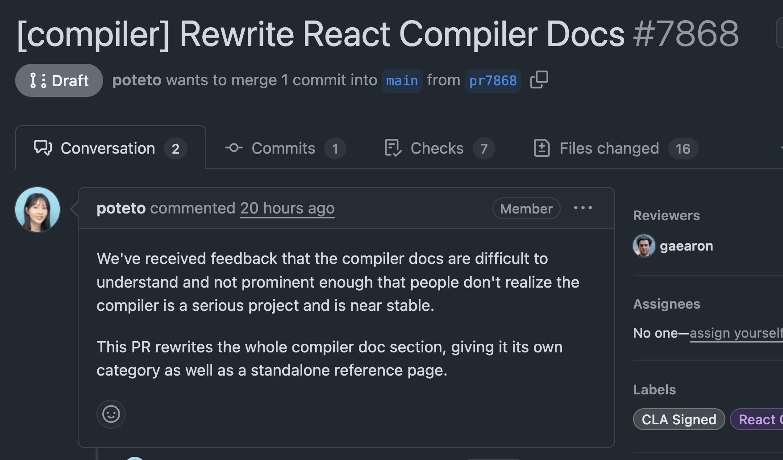The height and width of the screenshot is (460, 783).
Task: Open gaearon reviewer profile link
Action: 686,246
